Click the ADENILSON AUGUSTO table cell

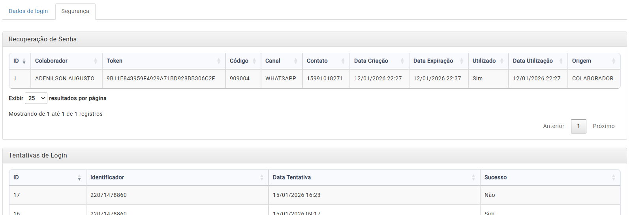65,79
